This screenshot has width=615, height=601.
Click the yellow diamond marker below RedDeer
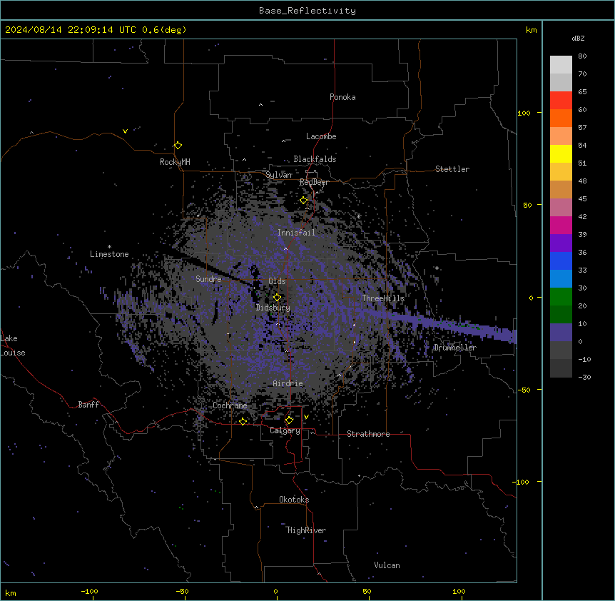tap(304, 201)
